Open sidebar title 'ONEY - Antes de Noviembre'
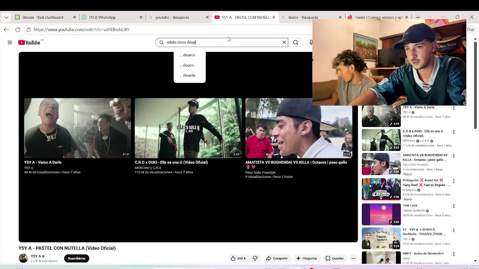 [x=423, y=254]
